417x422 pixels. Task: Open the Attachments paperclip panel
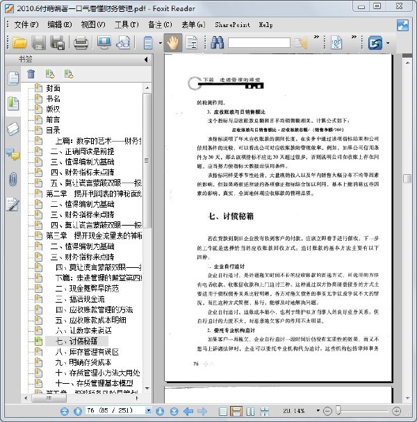click(x=13, y=179)
